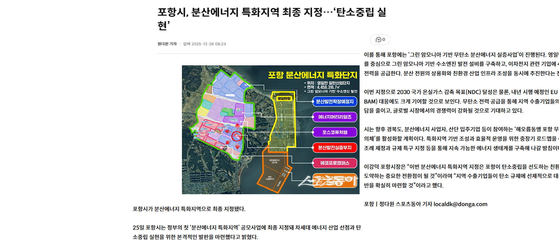The width and height of the screenshot is (559, 240).
Task: Click the GS logo on the map
Action: [240, 109]
